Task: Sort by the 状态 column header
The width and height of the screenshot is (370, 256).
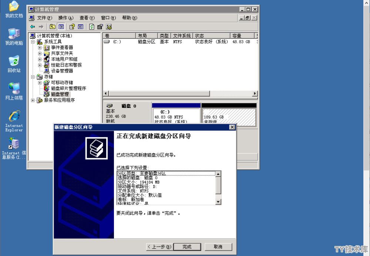Action: click(211, 35)
